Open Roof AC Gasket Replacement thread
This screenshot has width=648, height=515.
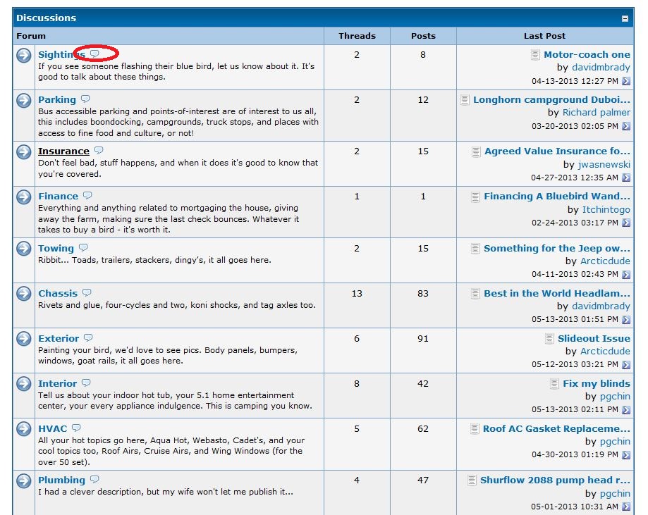[x=556, y=428]
